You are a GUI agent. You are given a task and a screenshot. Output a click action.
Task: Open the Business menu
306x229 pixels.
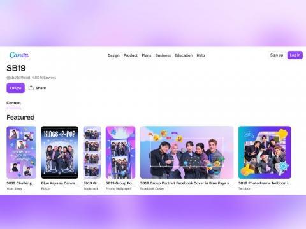163,55
